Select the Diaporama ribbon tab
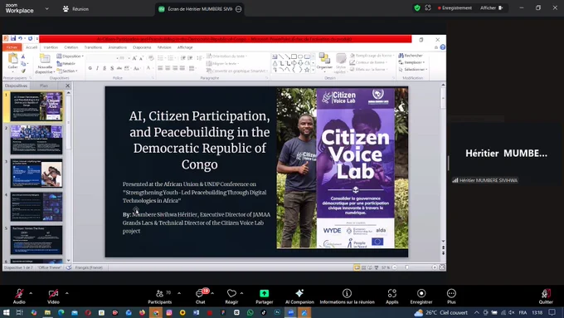 (x=142, y=47)
